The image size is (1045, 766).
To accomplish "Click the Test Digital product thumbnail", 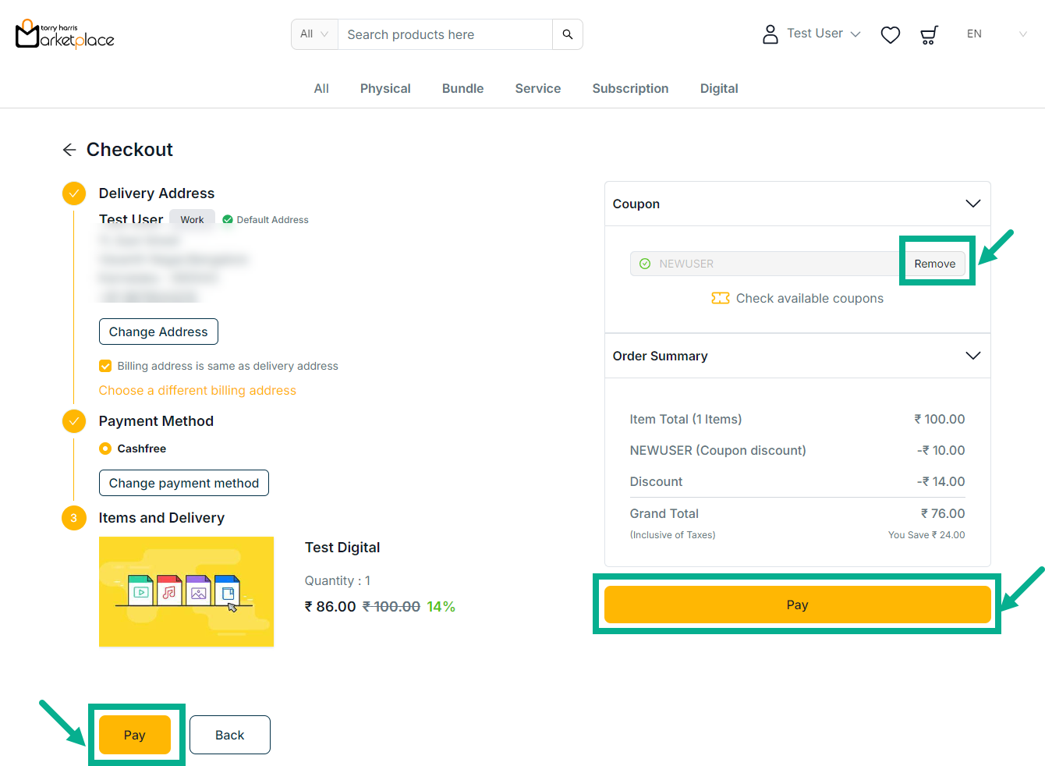I will pos(186,591).
